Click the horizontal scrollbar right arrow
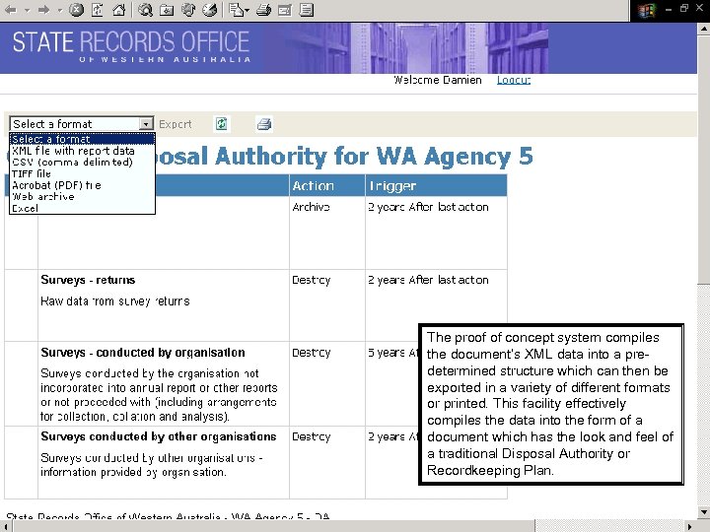The height and width of the screenshot is (532, 710). (690, 526)
